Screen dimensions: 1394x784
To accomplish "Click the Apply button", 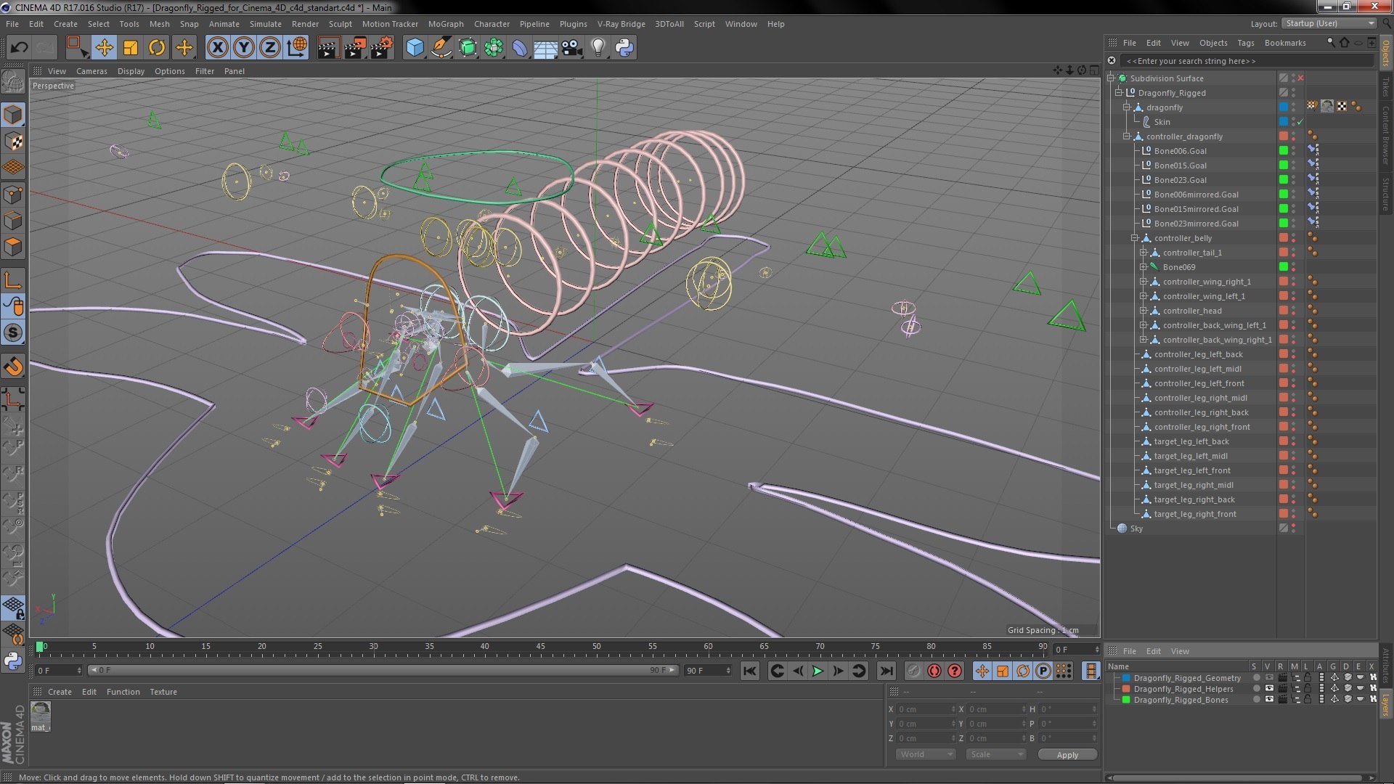I will pos(1067,755).
